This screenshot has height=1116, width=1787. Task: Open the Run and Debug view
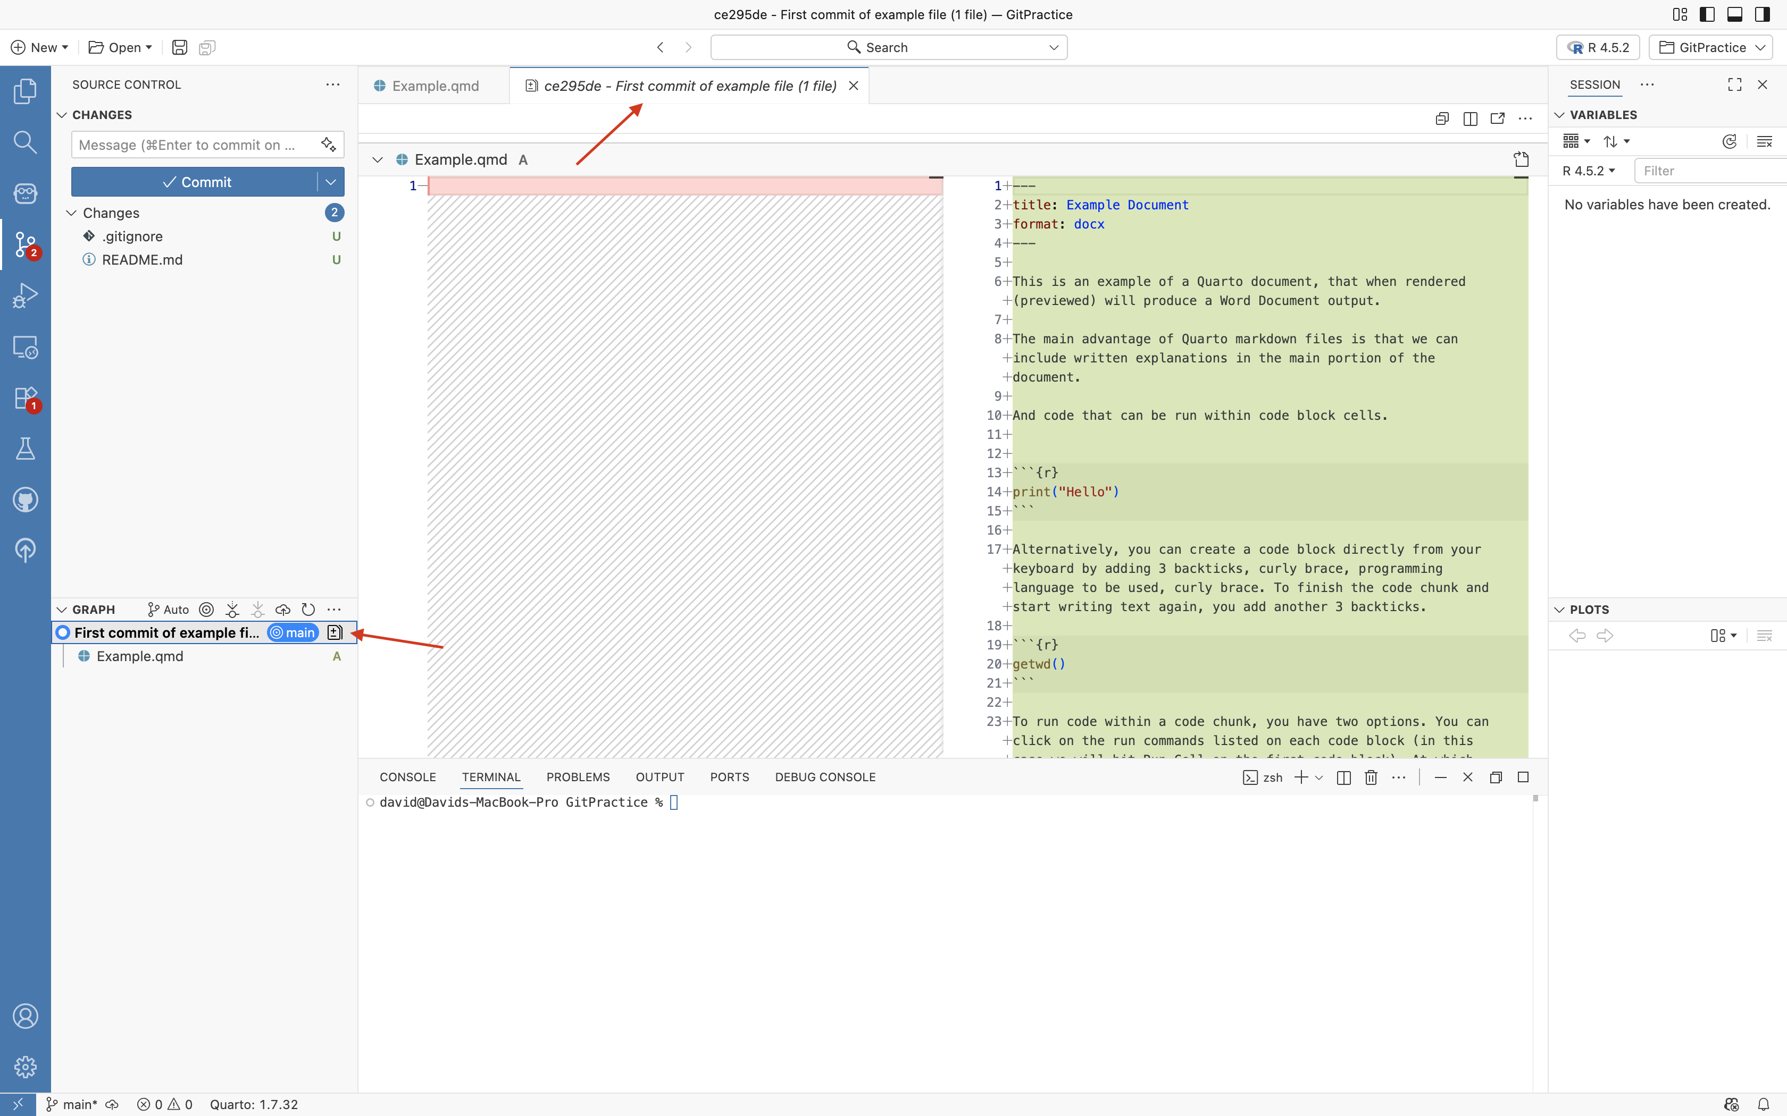click(25, 295)
